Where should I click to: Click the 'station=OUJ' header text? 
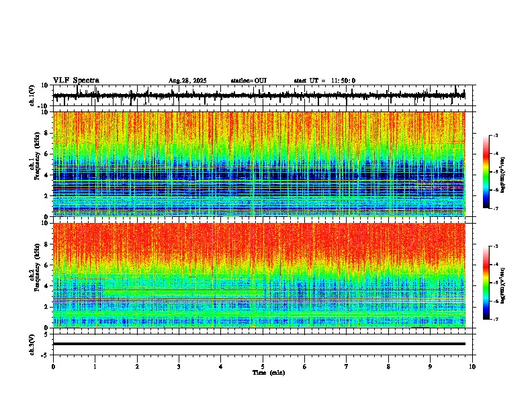click(249, 81)
